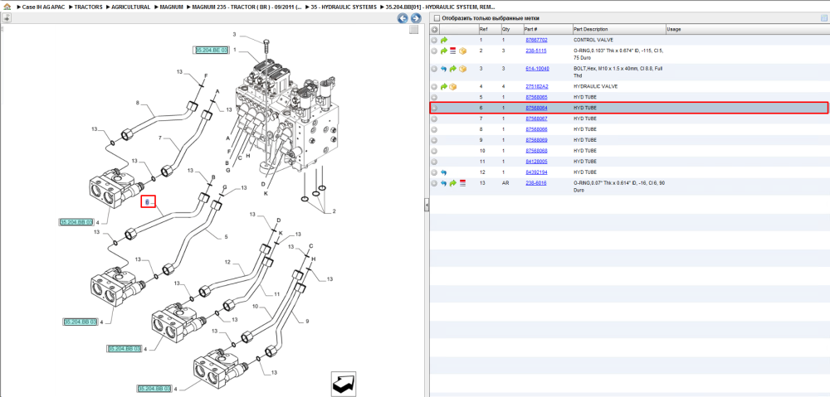The image size is (830, 397).
Task: Click green arrow icon in CONTROL VALVE row
Action: (444, 40)
